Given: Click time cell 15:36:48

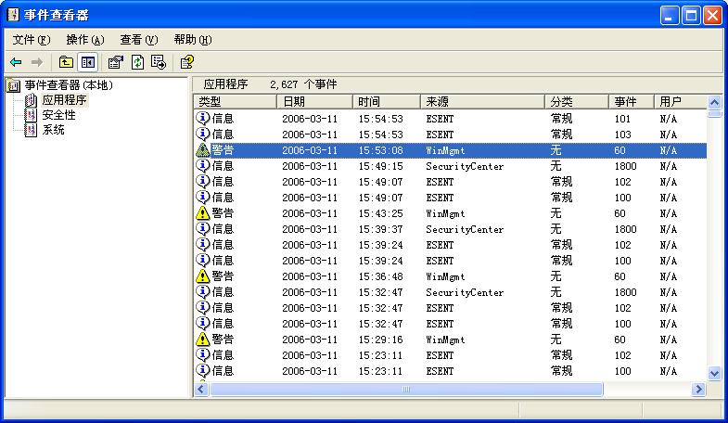Looking at the screenshot, I should tap(380, 276).
